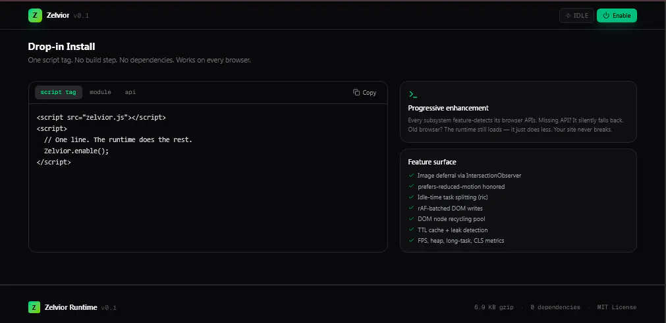Click the checkmark beside rAF-batched DOM writes

pyautogui.click(x=411, y=208)
